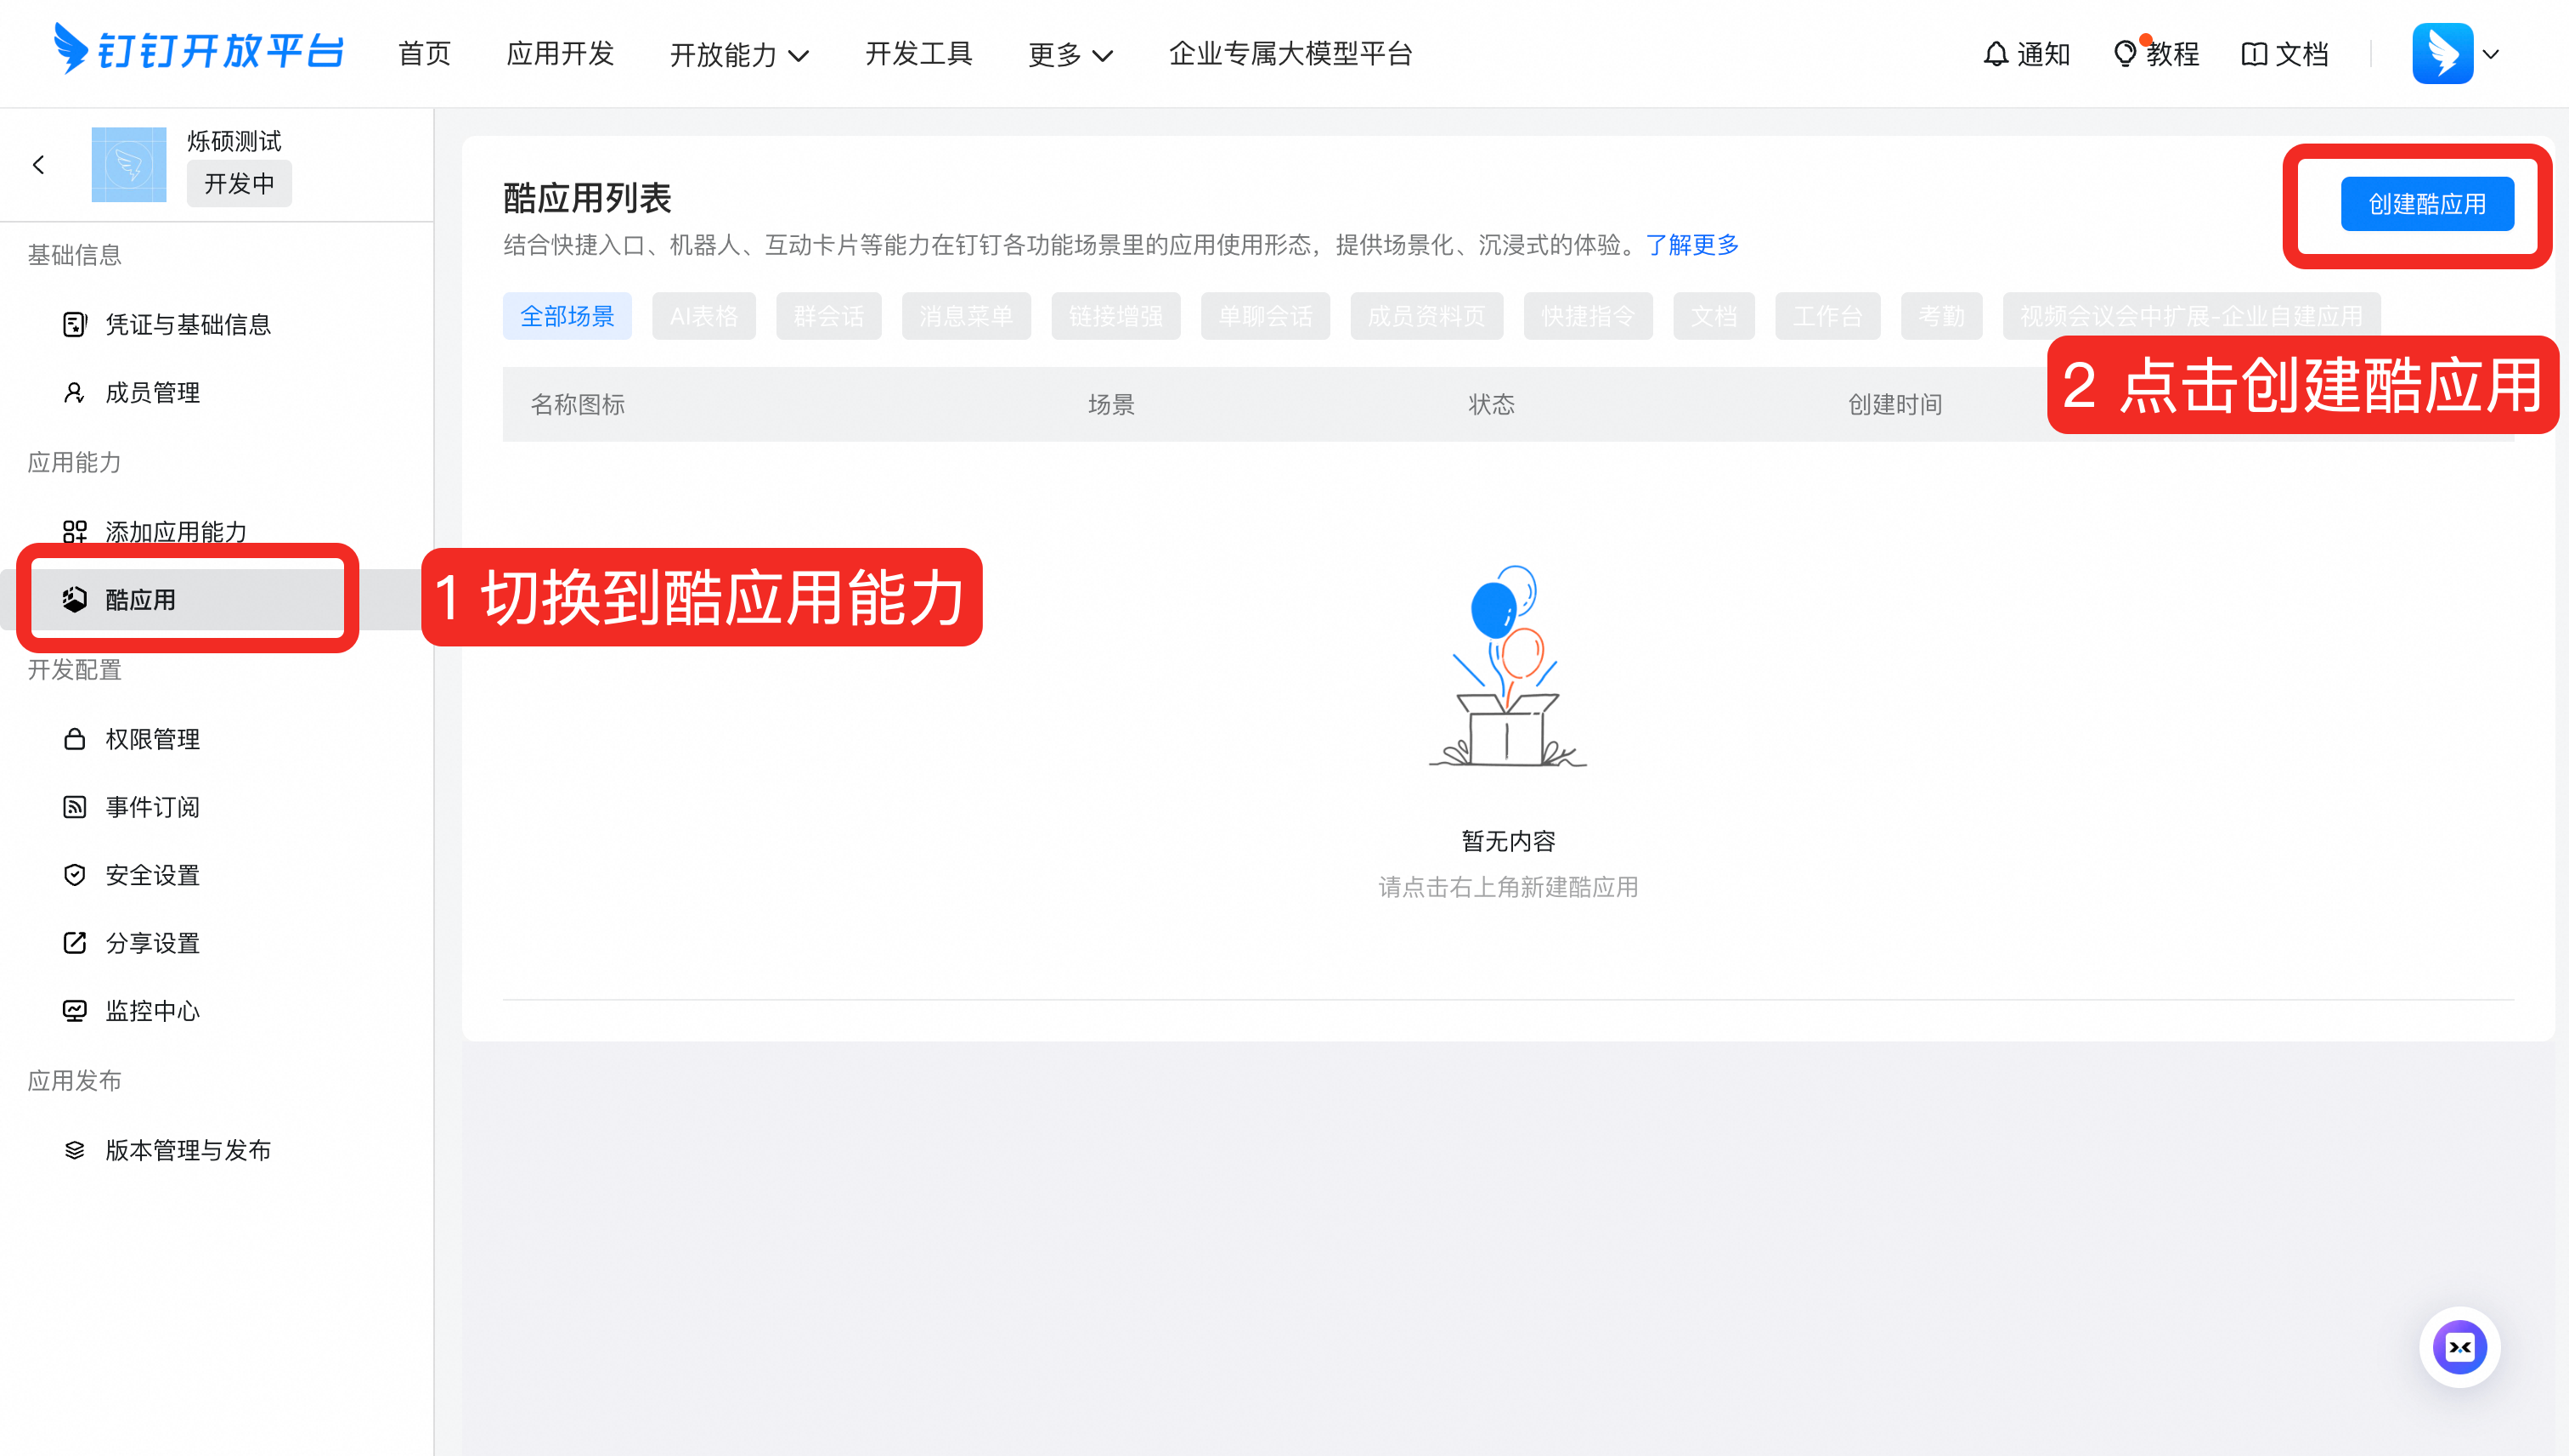Screen dimensions: 2569x1456
Task: Click the 安全设置 shield icon
Action: [x=75, y=875]
